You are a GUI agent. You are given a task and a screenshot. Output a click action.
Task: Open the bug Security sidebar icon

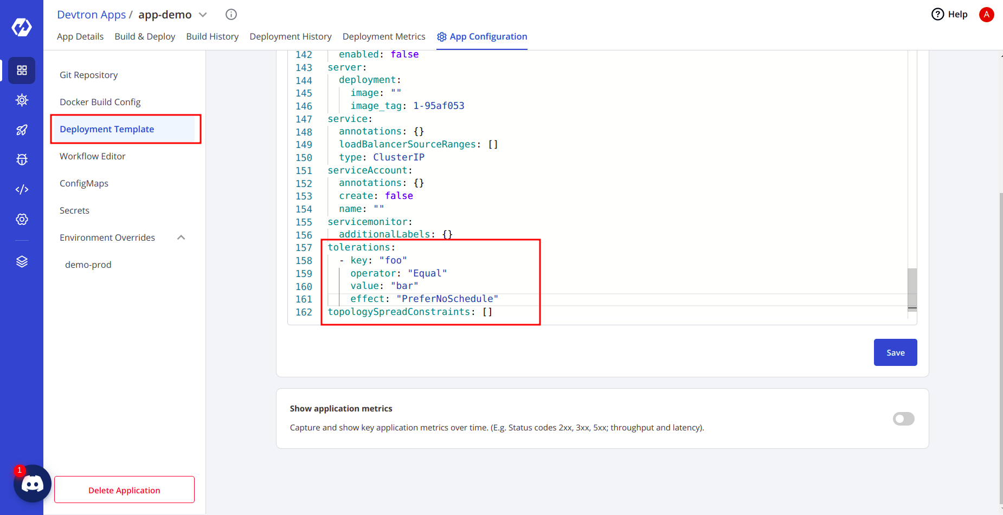(22, 159)
